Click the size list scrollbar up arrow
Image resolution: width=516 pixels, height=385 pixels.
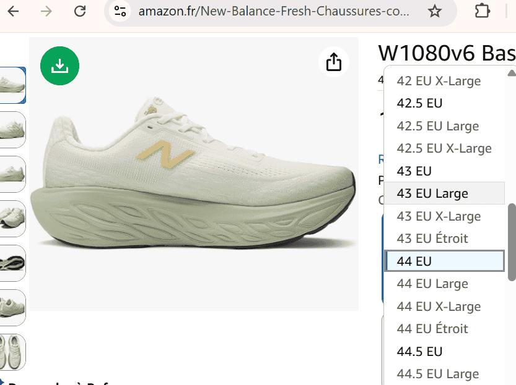[x=513, y=74]
